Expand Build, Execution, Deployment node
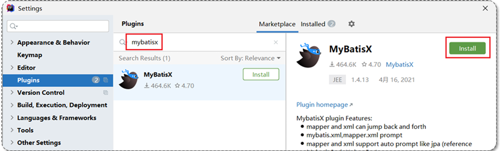500x151 pixels. pos(12,105)
